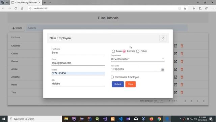216x122 pixels.
Task: Click the delete icon in Charmin's row
Action: 182,46
